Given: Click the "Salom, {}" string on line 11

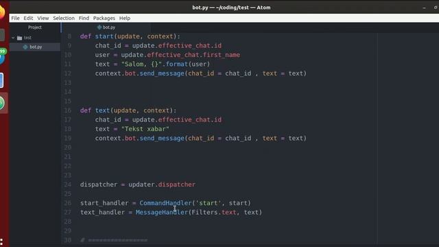Looking at the screenshot, I should (142, 64).
